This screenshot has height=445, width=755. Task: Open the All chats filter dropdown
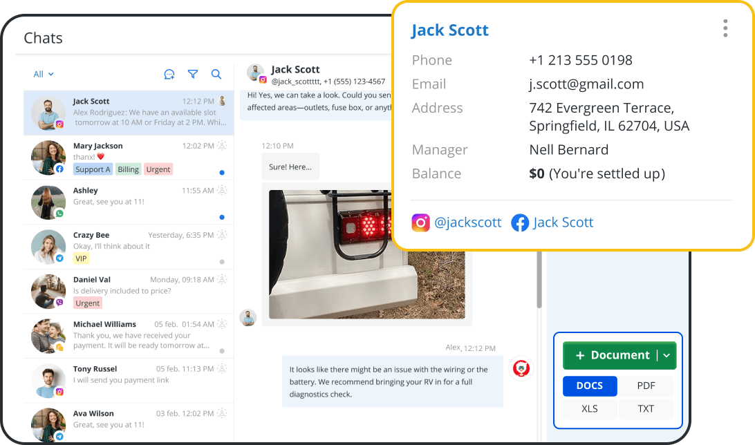coord(43,74)
